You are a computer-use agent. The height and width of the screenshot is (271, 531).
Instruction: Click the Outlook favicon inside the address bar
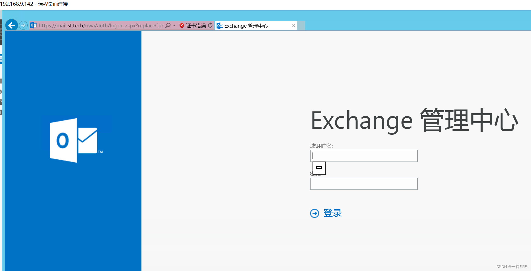click(33, 25)
